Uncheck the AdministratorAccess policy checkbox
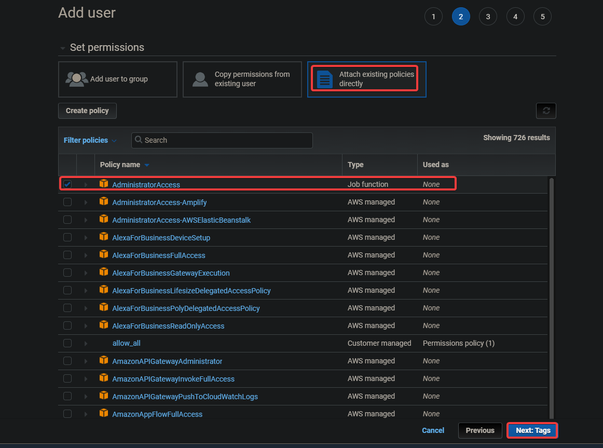603x448 pixels. tap(67, 184)
